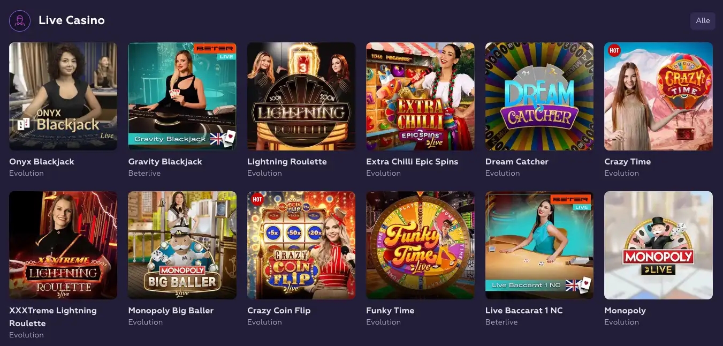
Task: Launch the Dream Catcher game tile
Action: tap(539, 96)
